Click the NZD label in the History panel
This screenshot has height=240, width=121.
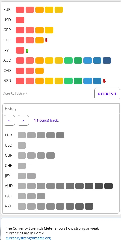[x=9, y=206]
